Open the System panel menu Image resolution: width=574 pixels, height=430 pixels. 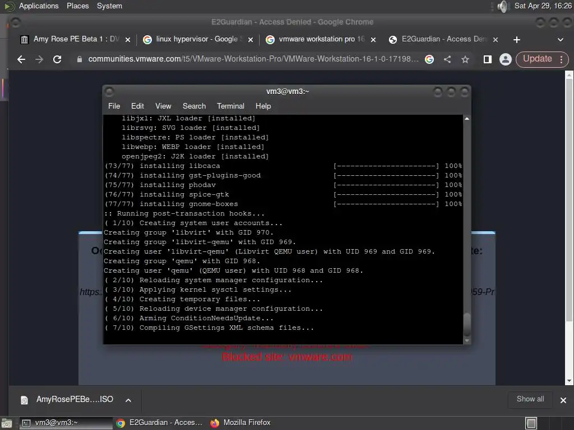coord(109,6)
